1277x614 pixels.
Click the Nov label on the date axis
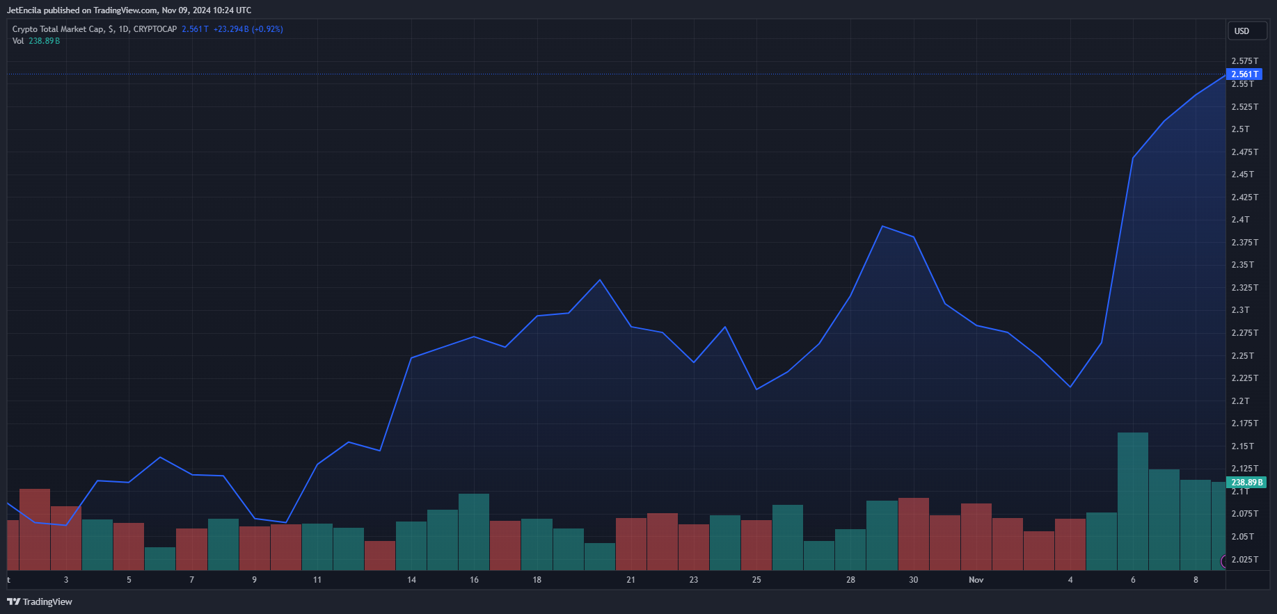(x=976, y=580)
